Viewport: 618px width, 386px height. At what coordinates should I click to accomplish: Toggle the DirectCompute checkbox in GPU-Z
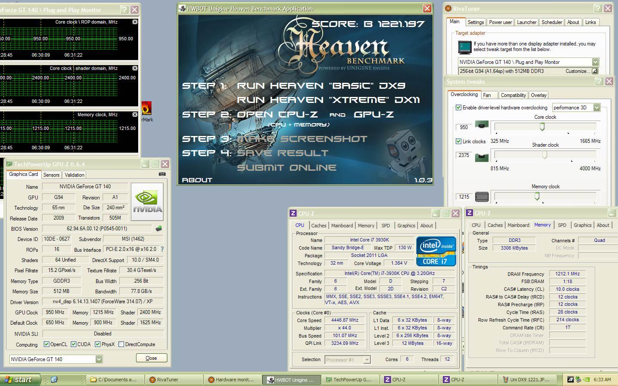pyautogui.click(x=121, y=344)
